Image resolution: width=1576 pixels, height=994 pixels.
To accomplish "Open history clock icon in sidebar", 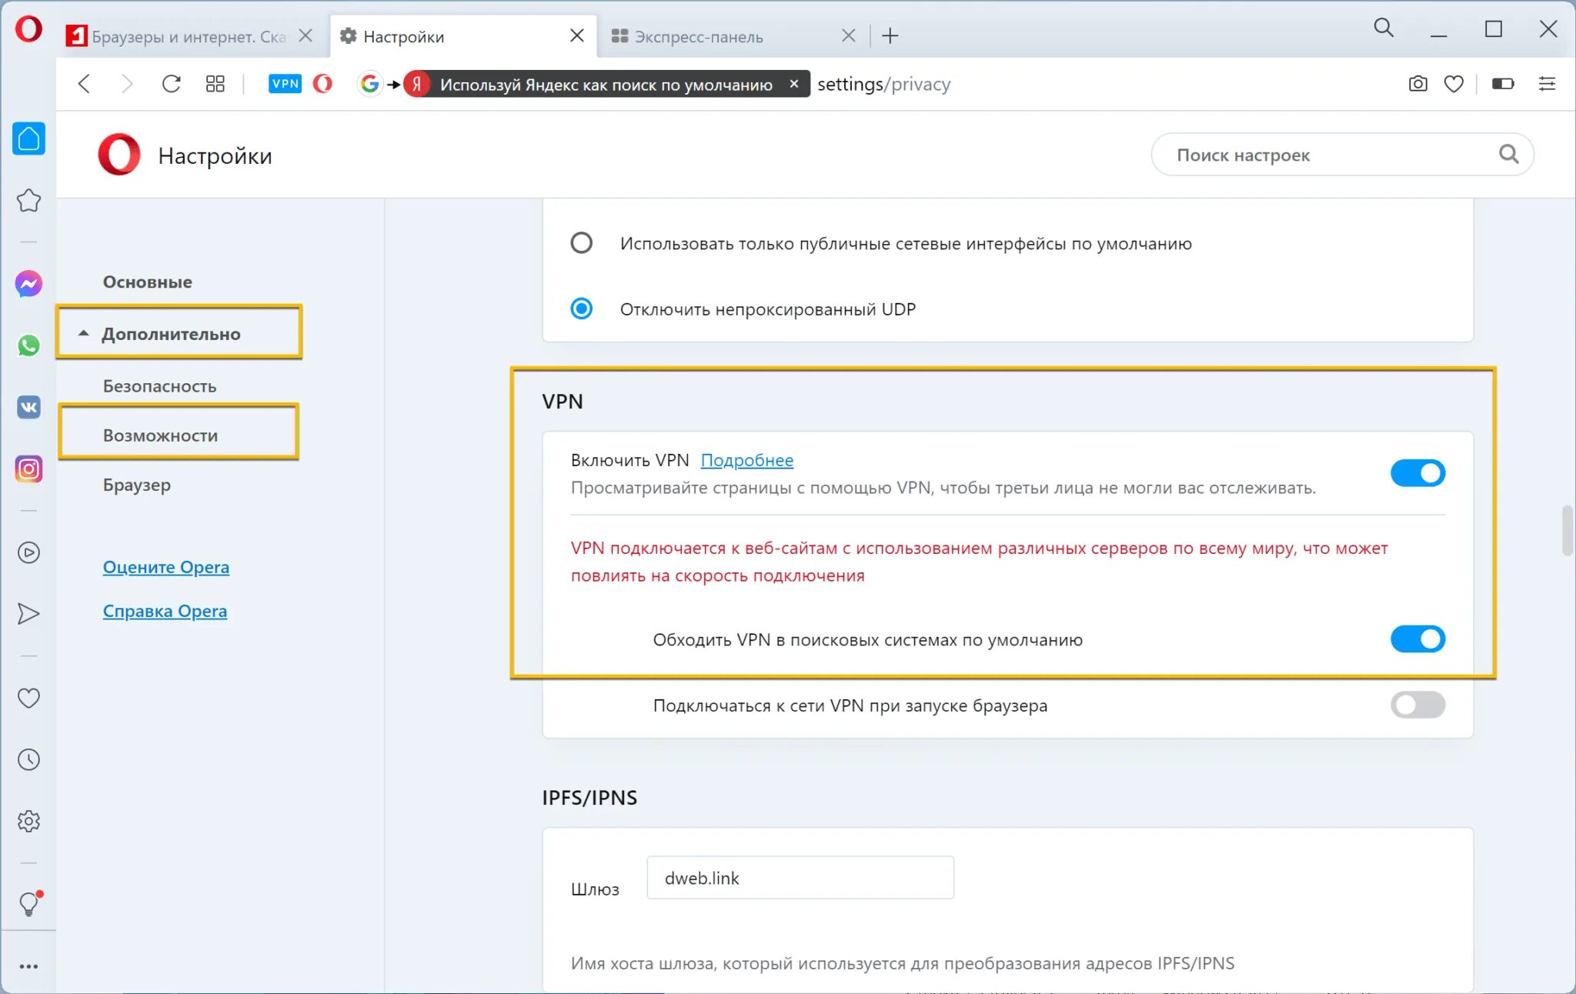I will (28, 760).
